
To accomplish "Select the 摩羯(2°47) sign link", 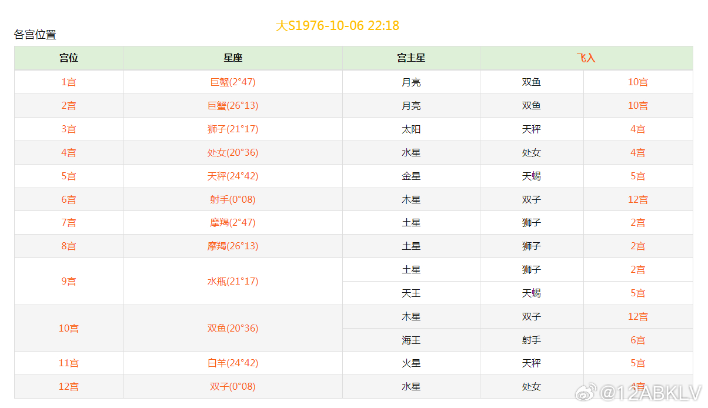I will (x=233, y=223).
